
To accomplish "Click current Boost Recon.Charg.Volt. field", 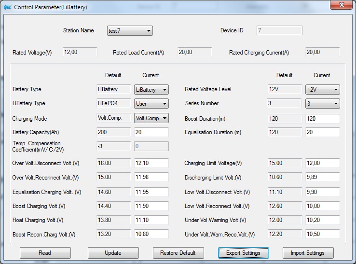I will pos(151,234).
